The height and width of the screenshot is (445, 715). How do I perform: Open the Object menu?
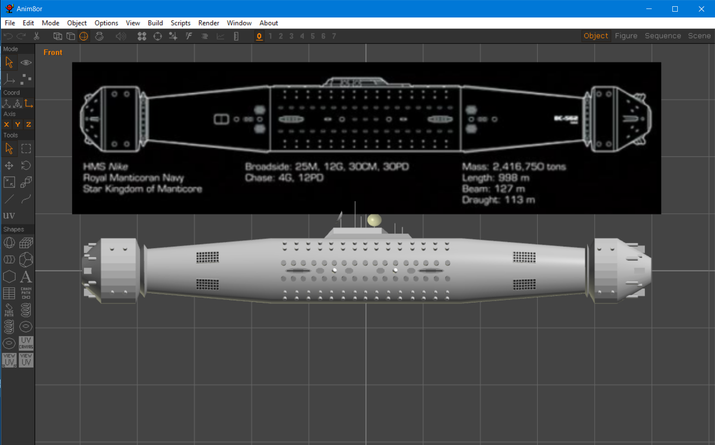pos(77,23)
